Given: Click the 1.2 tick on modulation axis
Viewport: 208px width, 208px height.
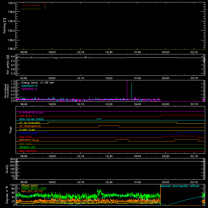Looking at the screenshot, I should pyautogui.click(x=13, y=81).
